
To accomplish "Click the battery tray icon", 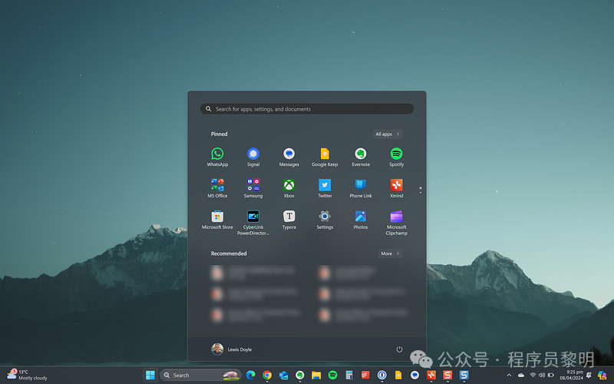I will 551,375.
